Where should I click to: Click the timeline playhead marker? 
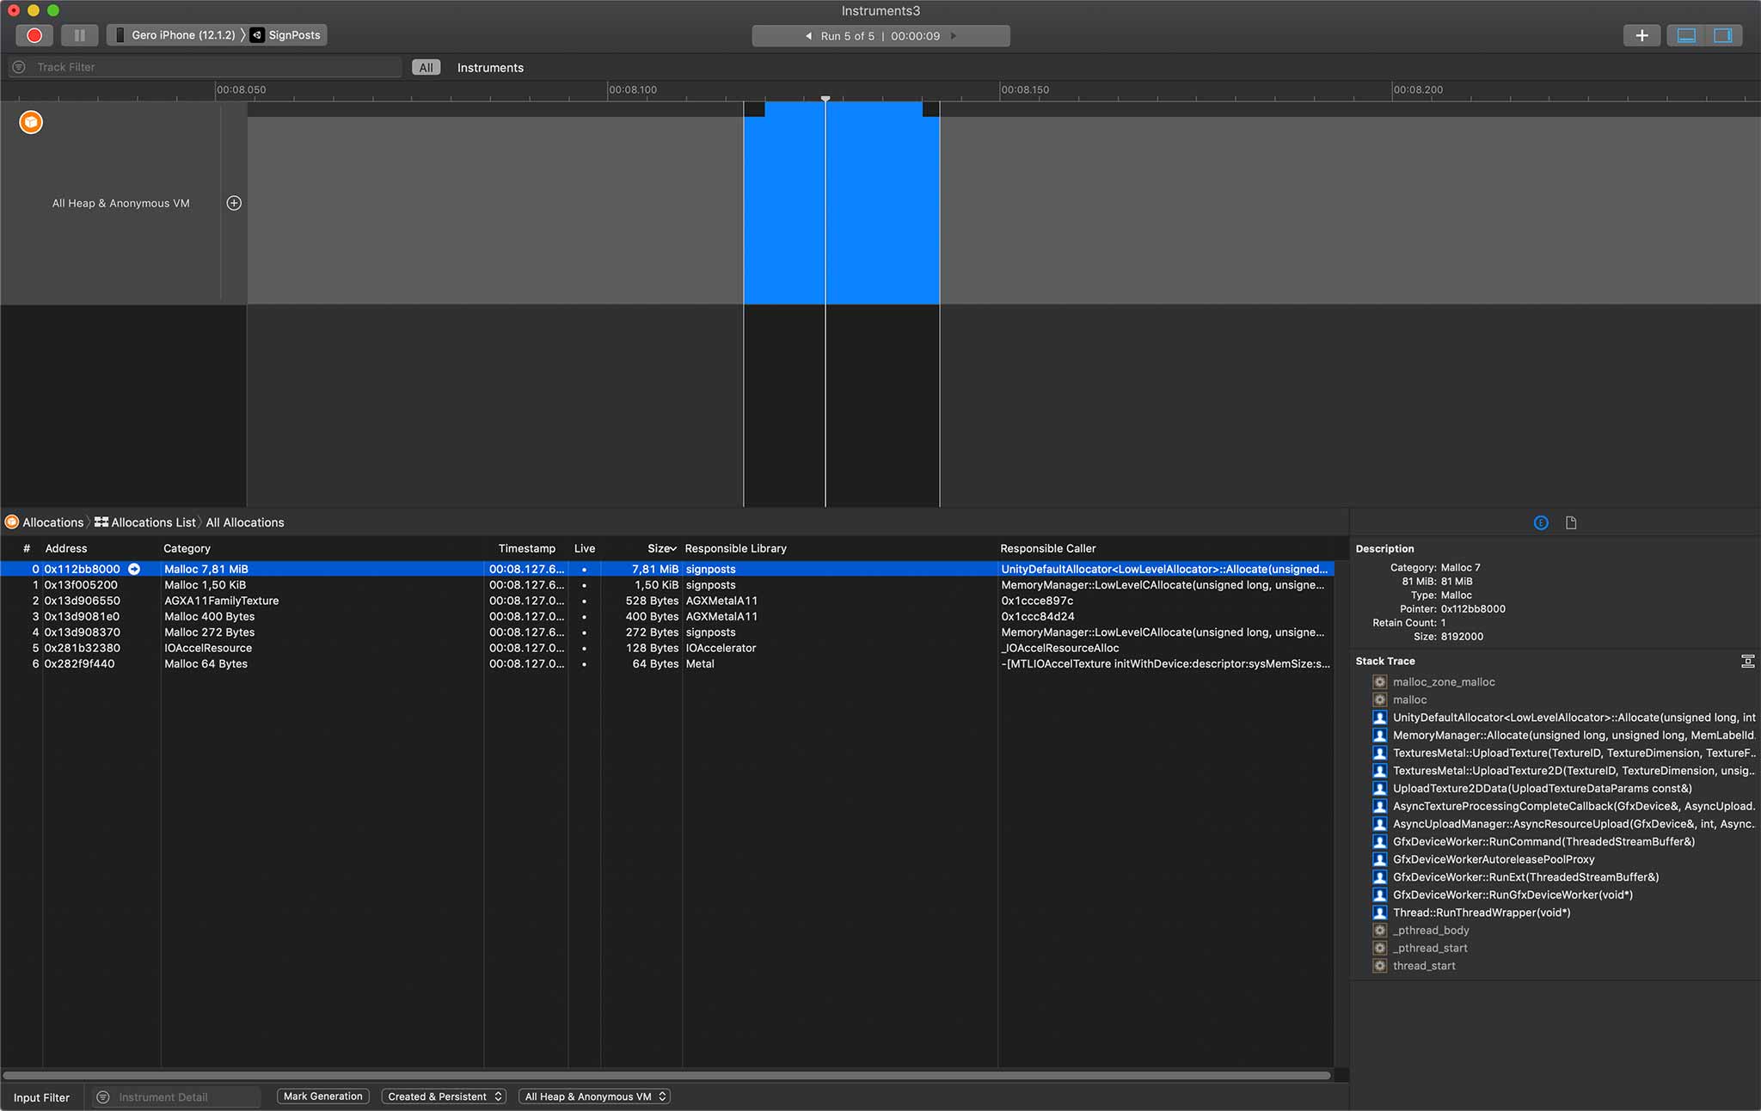(825, 99)
